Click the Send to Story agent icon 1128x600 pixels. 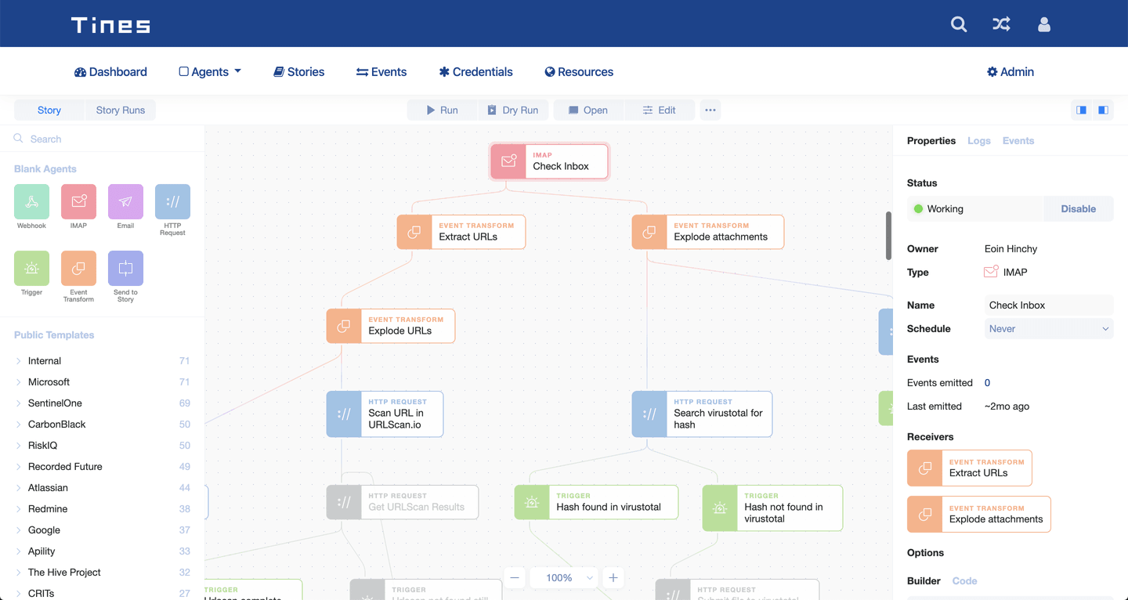[125, 269]
